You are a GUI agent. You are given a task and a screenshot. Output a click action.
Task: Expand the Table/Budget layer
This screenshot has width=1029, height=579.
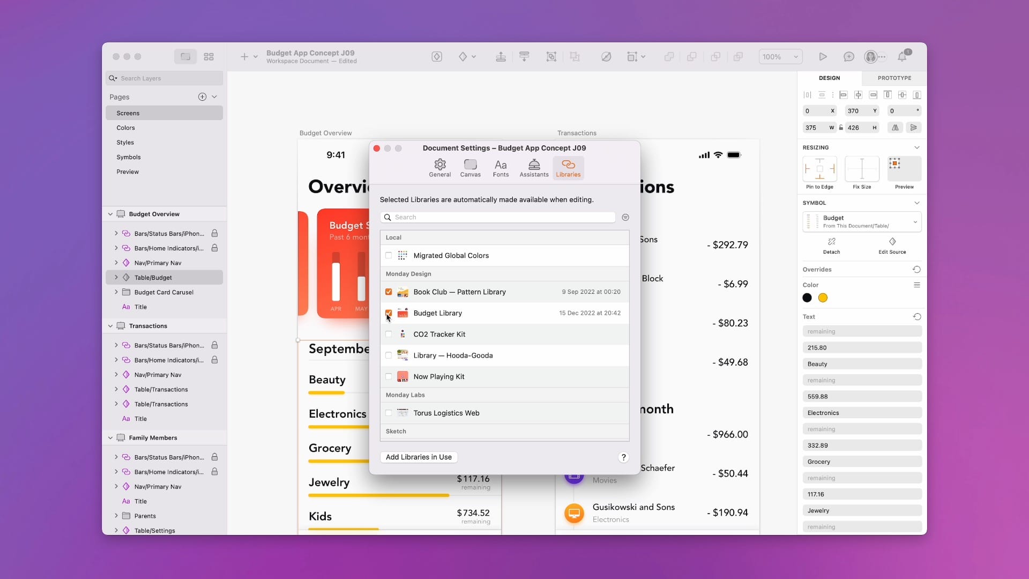point(116,277)
